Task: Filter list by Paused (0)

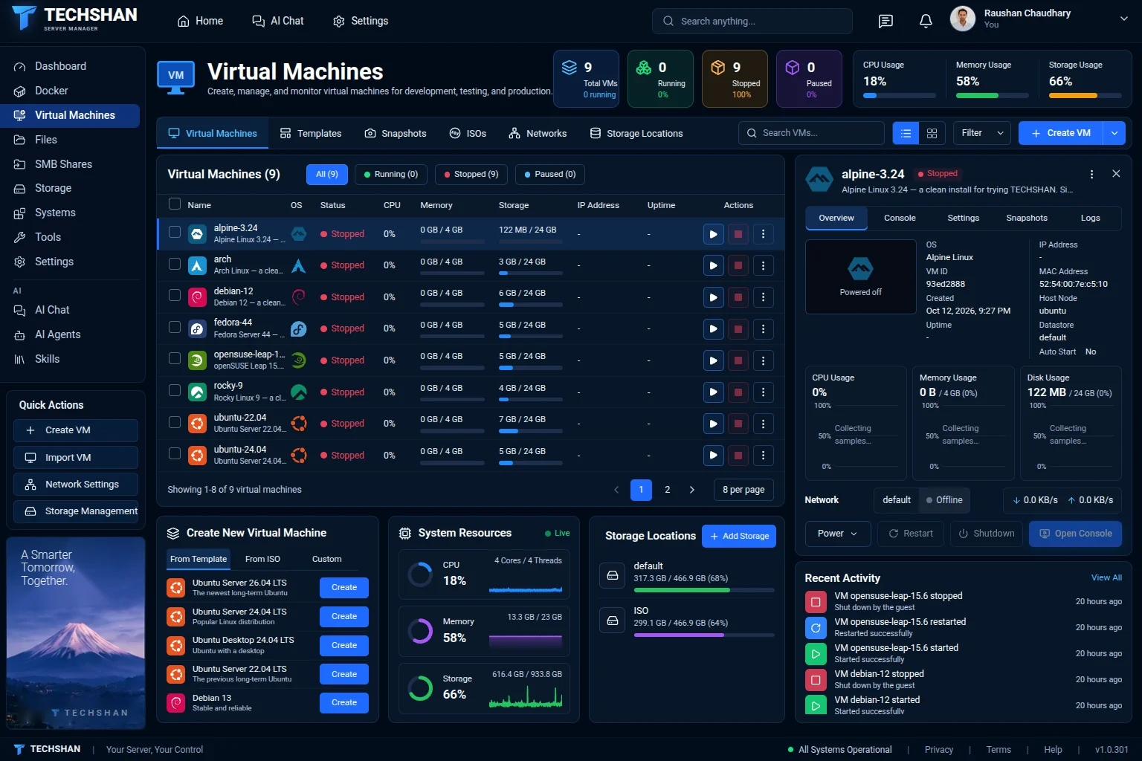Action: [x=550, y=175]
